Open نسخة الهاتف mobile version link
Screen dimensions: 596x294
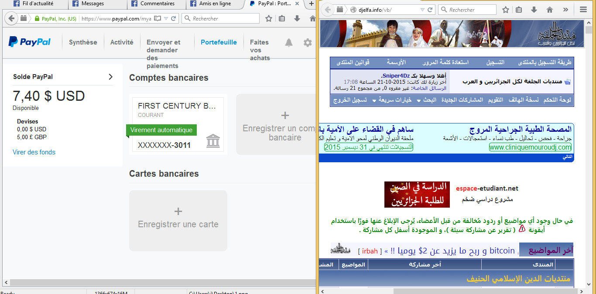tap(524, 100)
